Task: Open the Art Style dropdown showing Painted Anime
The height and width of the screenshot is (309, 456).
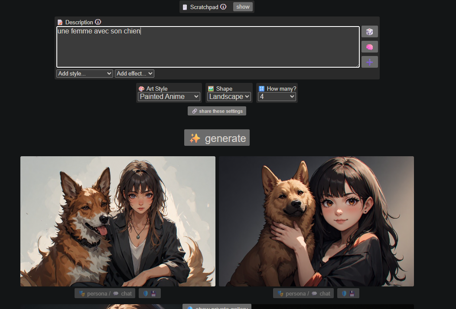Action: click(169, 97)
